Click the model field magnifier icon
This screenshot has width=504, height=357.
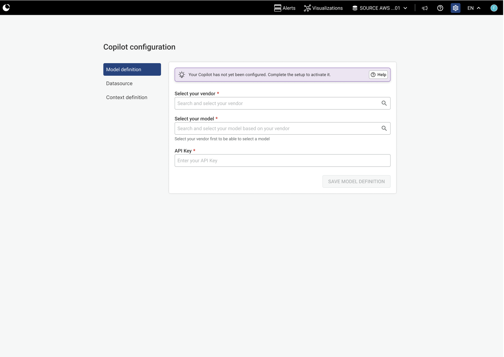[384, 128]
